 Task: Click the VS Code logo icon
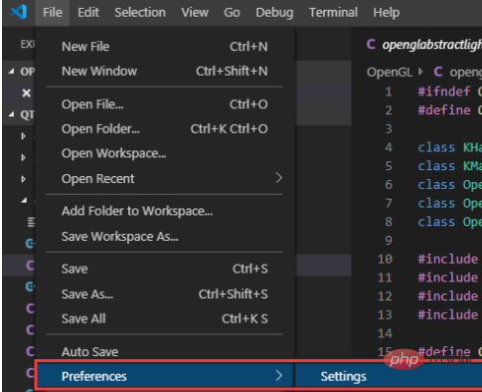coord(19,12)
